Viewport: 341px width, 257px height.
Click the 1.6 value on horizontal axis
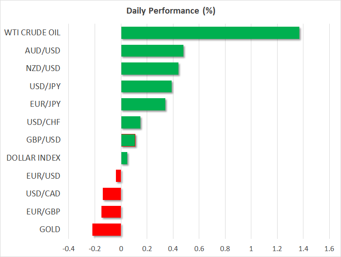point(329,249)
